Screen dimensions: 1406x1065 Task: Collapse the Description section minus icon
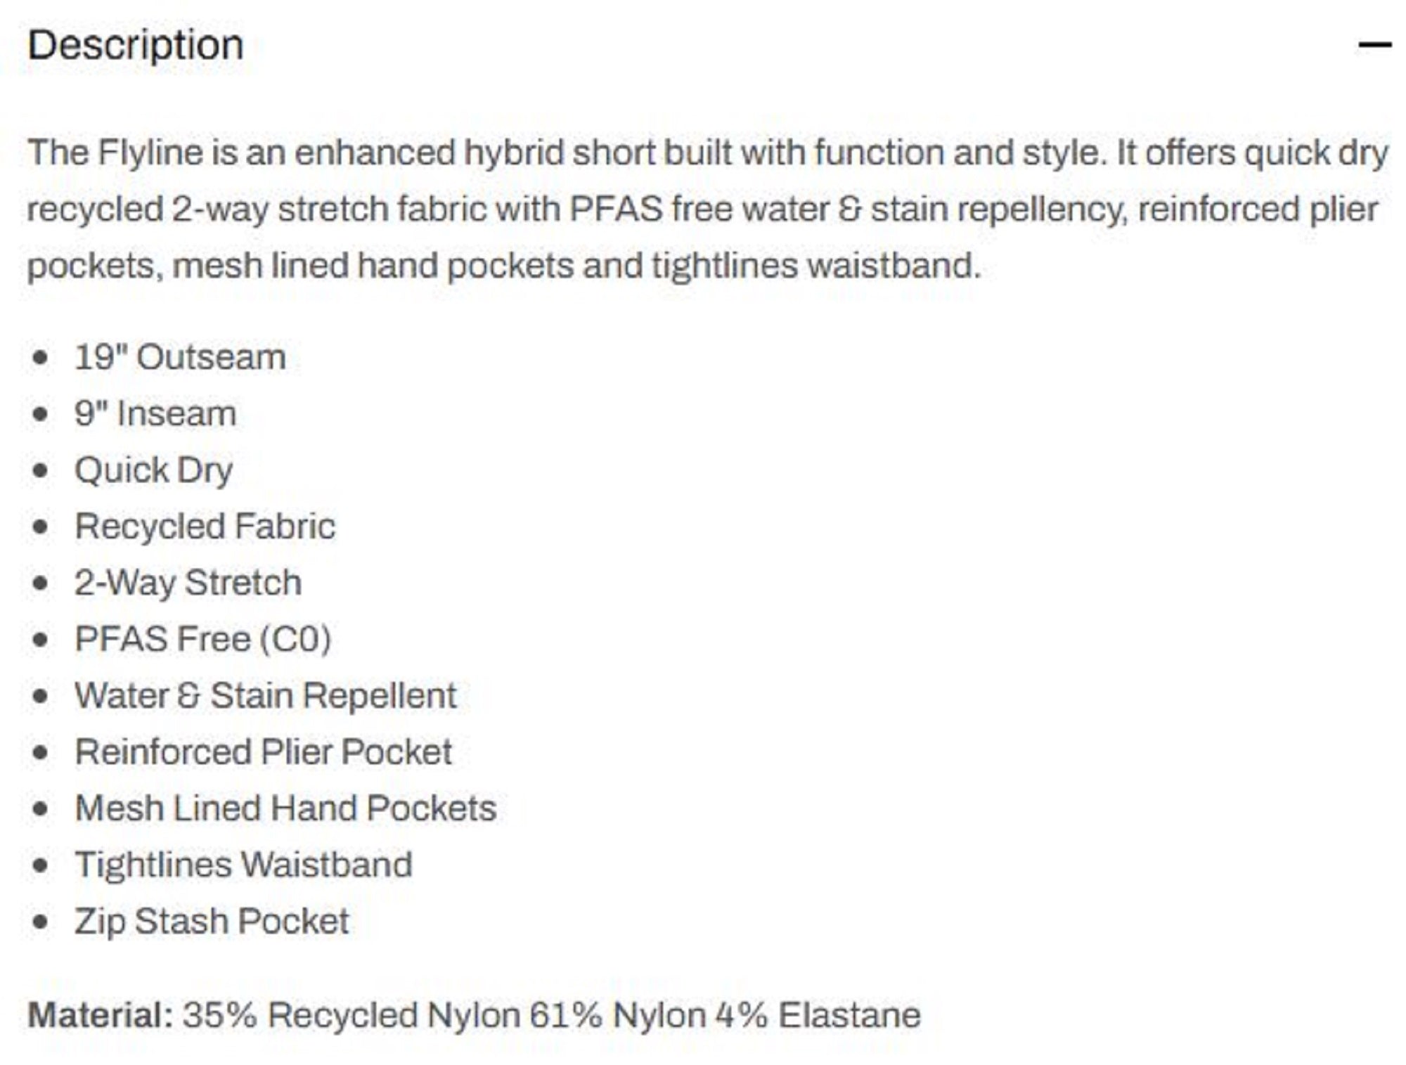(x=1374, y=46)
